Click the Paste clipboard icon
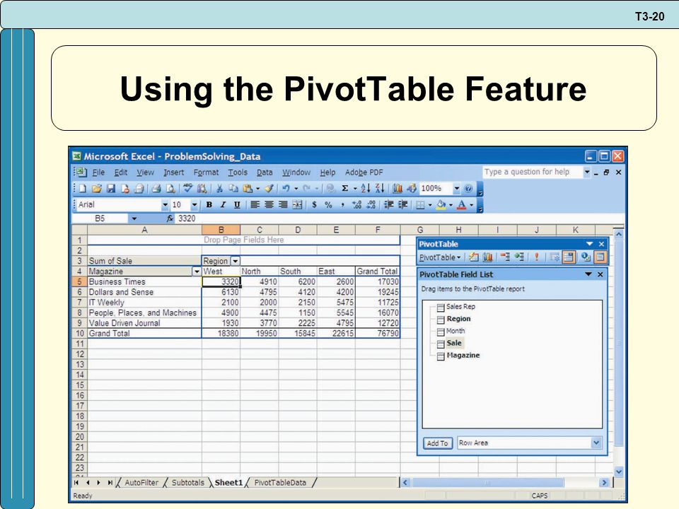This screenshot has height=509, width=679. tap(248, 189)
